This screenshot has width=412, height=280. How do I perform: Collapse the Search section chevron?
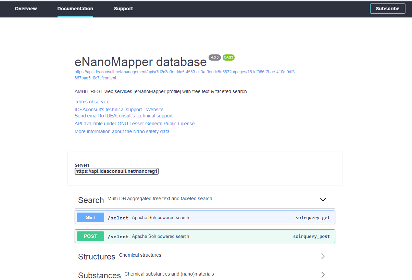[x=323, y=200]
